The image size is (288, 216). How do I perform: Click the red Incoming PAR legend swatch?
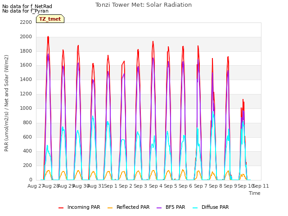(x=61, y=208)
